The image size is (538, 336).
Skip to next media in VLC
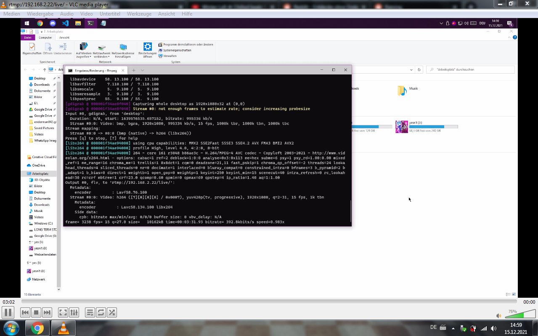(x=47, y=312)
